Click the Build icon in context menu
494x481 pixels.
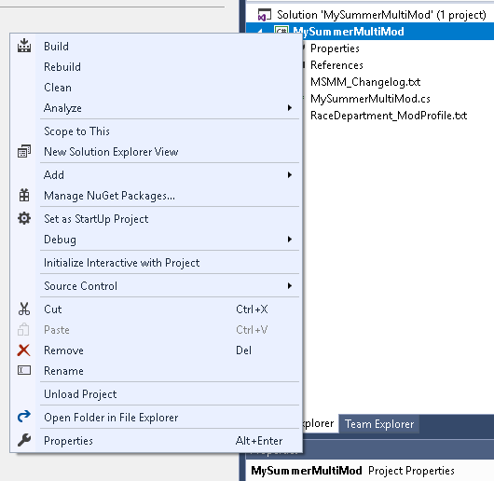click(24, 46)
